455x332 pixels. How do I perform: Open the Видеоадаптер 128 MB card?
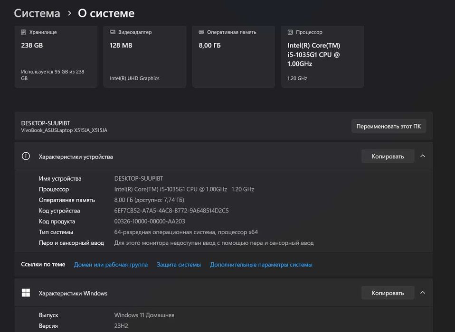[145, 57]
